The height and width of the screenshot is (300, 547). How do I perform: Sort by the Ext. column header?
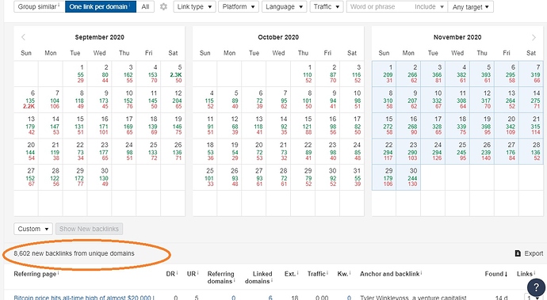click(x=291, y=274)
